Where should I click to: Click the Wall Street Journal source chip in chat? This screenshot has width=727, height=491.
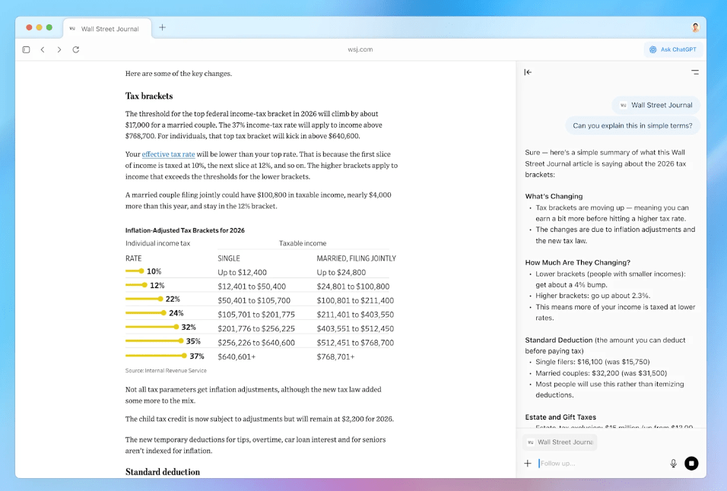coord(655,105)
